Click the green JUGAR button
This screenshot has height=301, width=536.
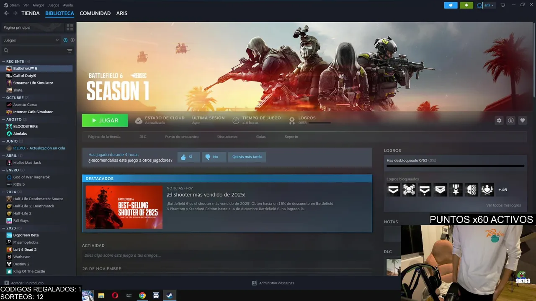[105, 120]
